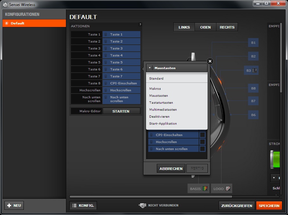288x215 pixels.
Task: Click the B3 button illumination icon
Action: click(254, 71)
